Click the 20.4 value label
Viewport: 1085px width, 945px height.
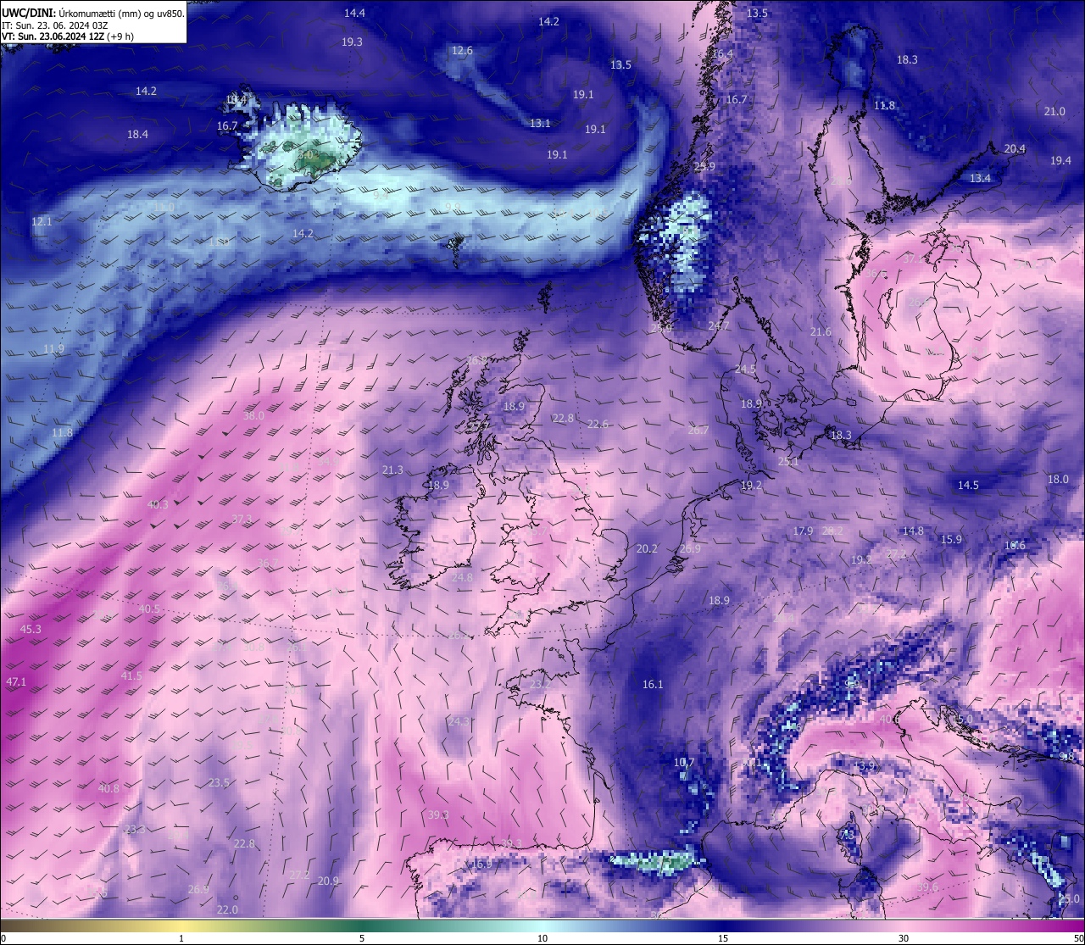1015,148
